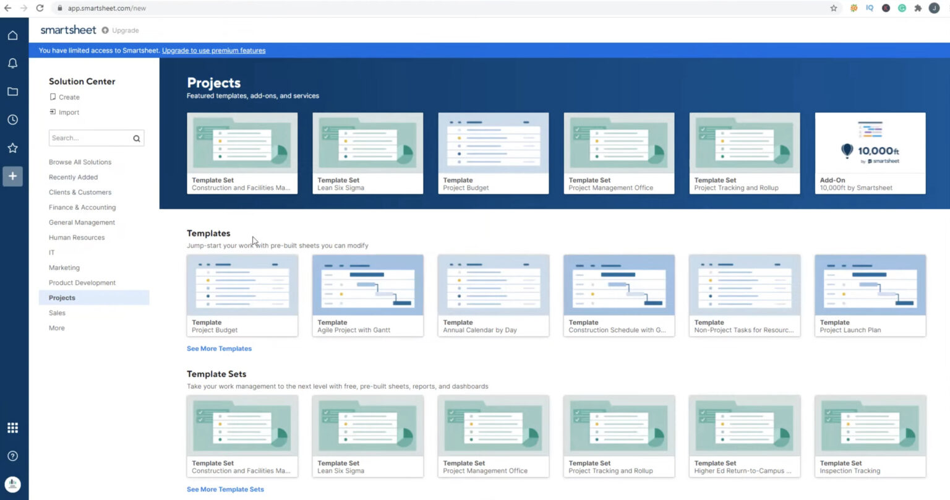Open the IQ browser extension

click(x=870, y=8)
